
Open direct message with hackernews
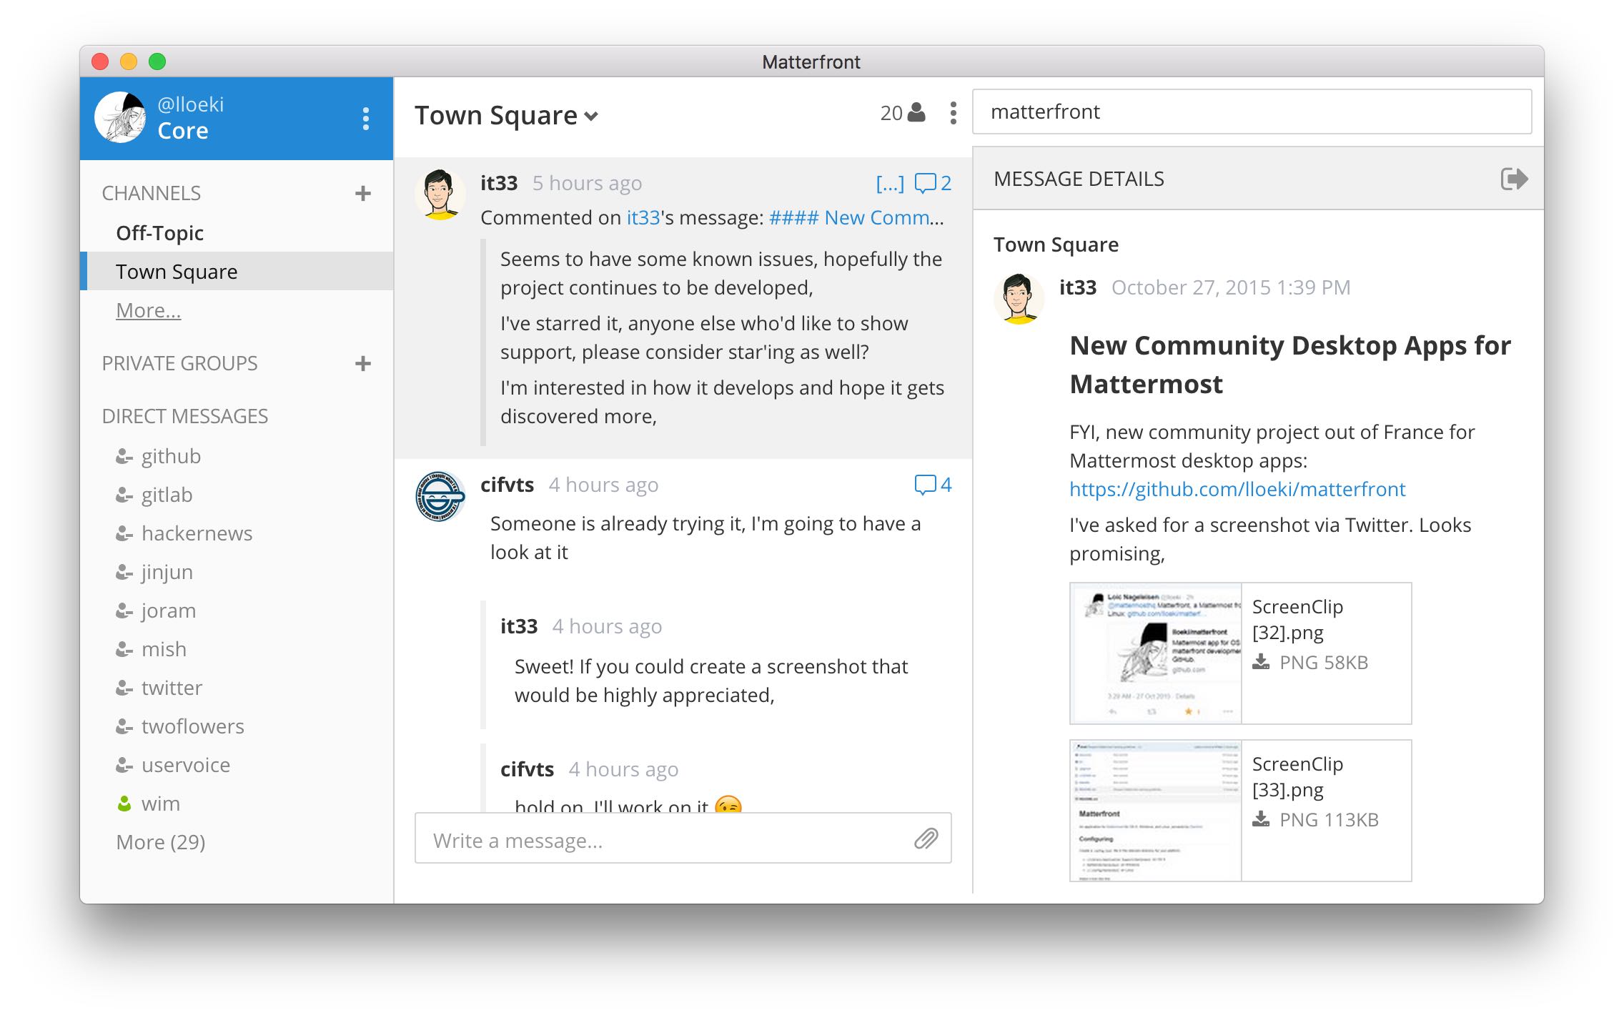click(197, 533)
